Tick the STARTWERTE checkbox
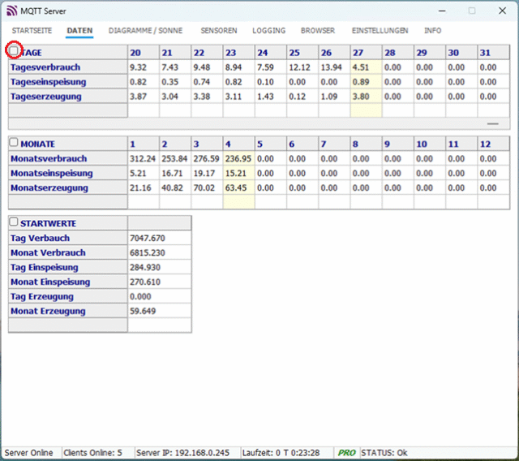 [14, 222]
